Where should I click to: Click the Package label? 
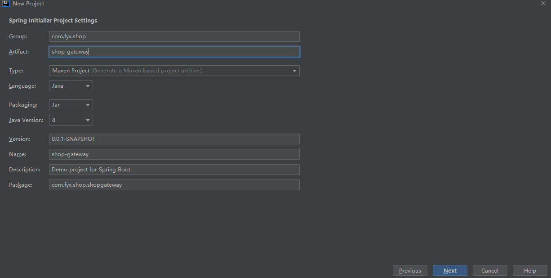(21, 185)
